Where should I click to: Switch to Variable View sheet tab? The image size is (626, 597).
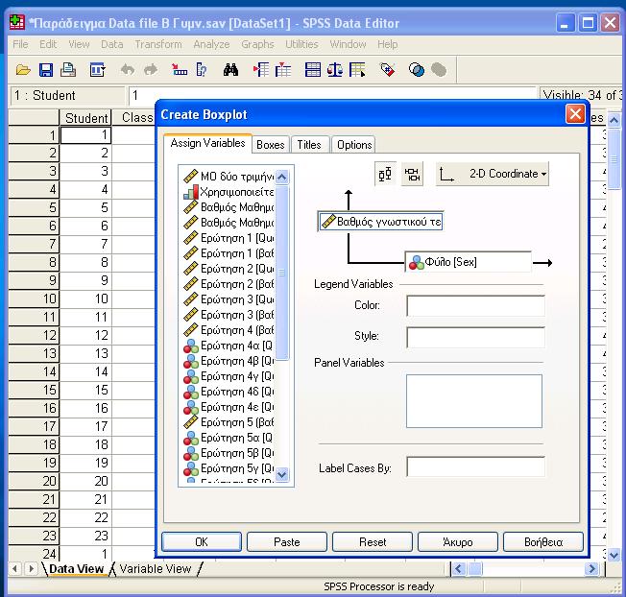point(156,568)
